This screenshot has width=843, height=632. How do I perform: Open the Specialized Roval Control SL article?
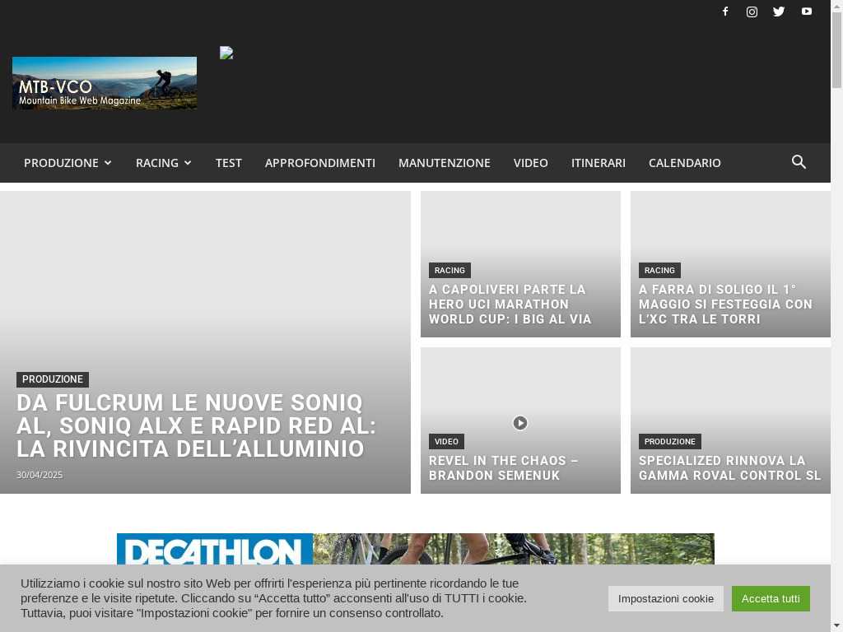(x=729, y=468)
